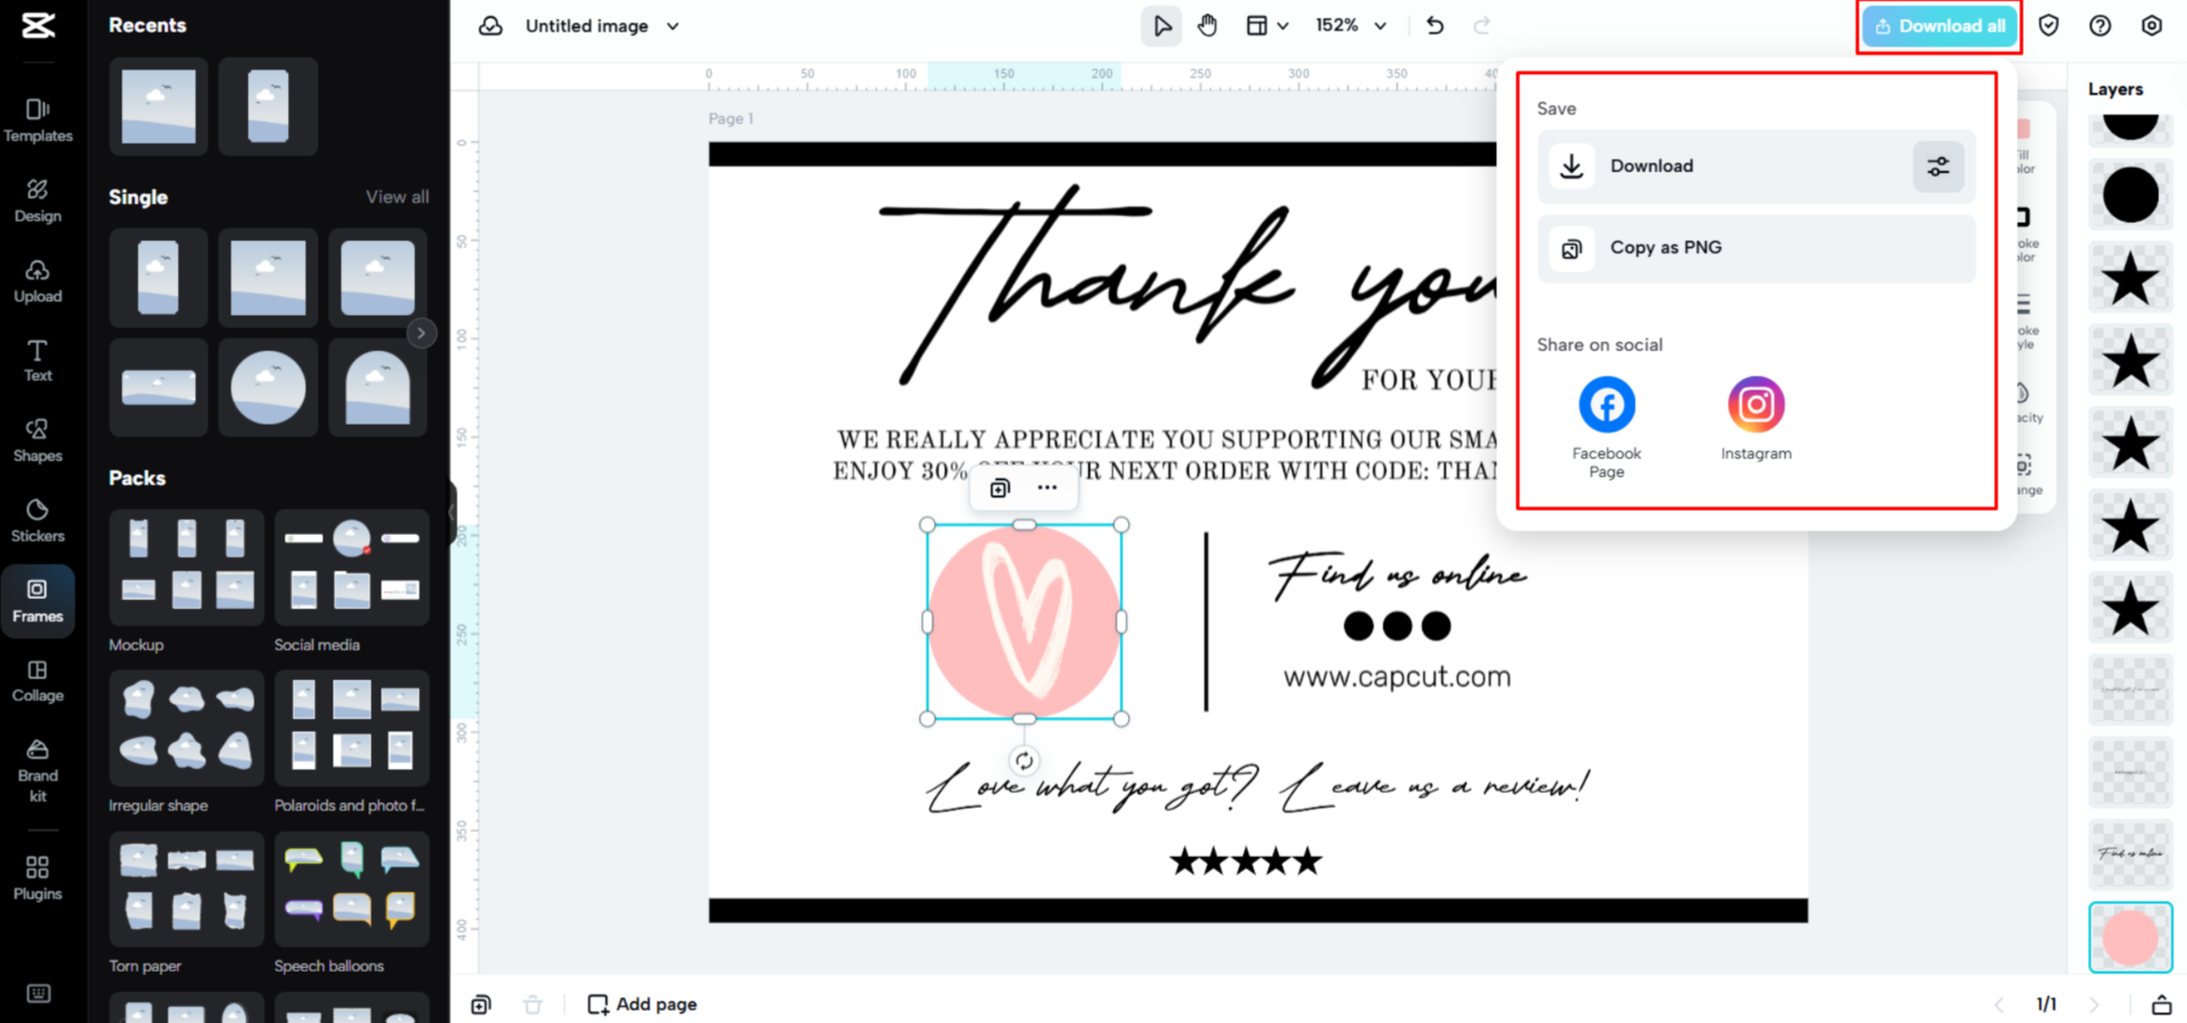2187x1023 pixels.
Task: Open the 152% zoom level dropdown
Action: (x=1381, y=25)
